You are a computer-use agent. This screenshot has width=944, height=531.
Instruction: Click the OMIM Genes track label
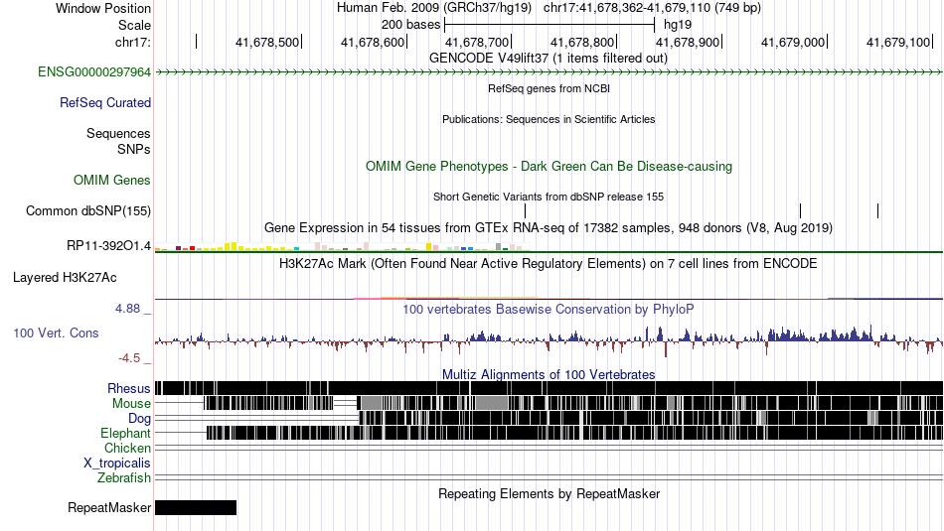tap(112, 181)
